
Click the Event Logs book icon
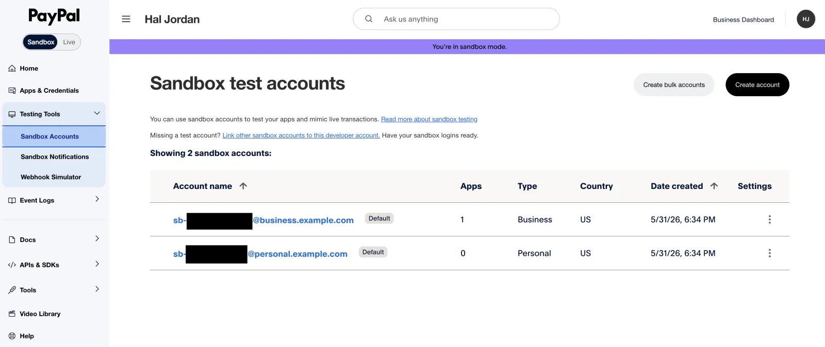pos(12,200)
